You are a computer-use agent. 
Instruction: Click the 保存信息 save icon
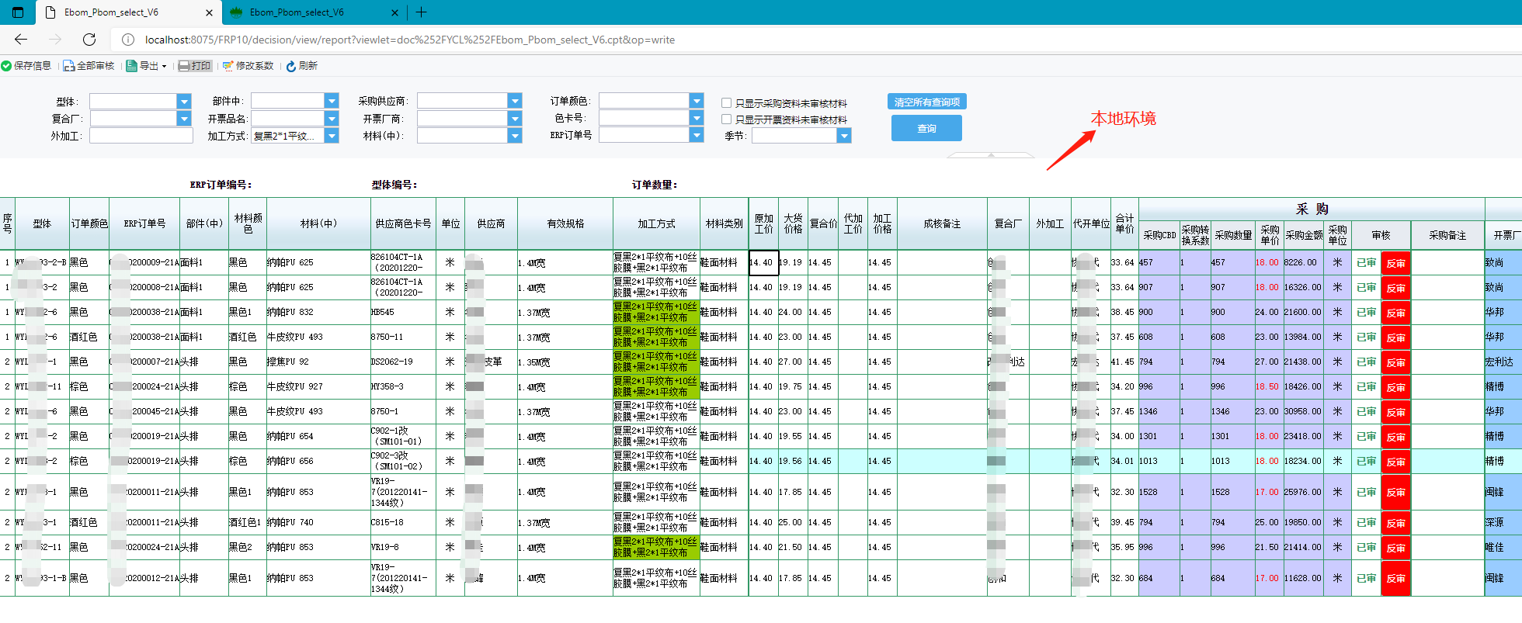(6, 66)
